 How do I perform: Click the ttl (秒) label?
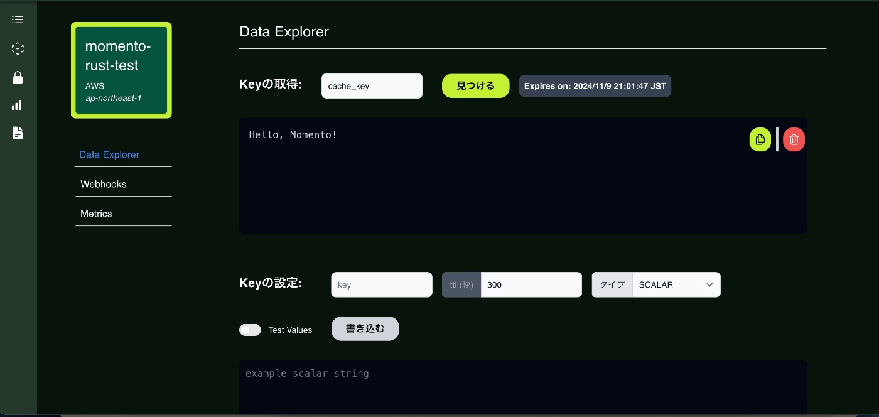461,284
